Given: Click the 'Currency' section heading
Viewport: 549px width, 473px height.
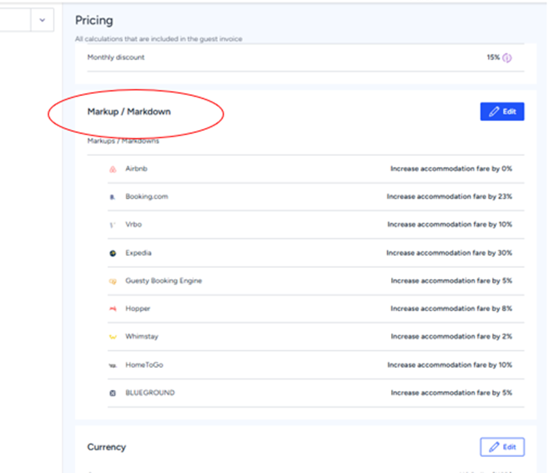Looking at the screenshot, I should pos(106,447).
